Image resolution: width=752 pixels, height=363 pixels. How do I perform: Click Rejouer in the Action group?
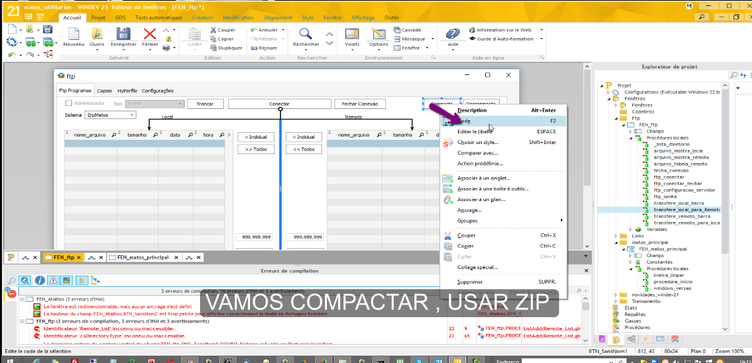point(264,48)
